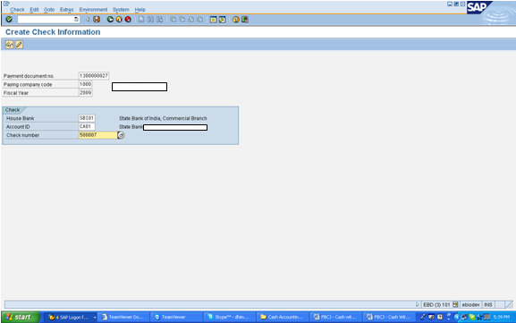Open the Environment menu
Screen dimensions: 516x323
(93, 10)
